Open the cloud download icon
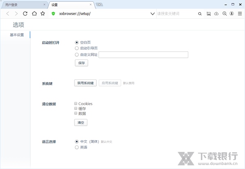 click(x=216, y=14)
